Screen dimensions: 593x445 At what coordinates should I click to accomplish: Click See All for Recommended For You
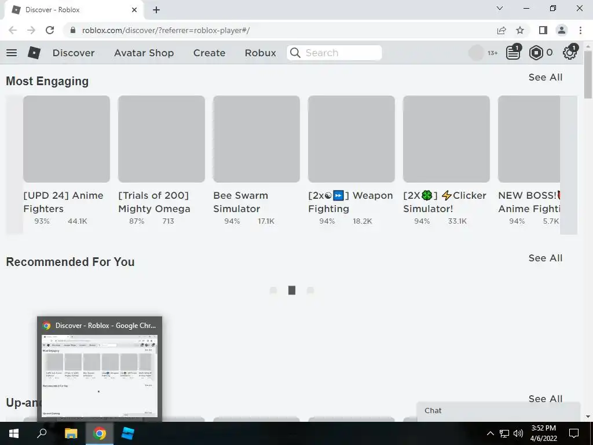pyautogui.click(x=546, y=258)
